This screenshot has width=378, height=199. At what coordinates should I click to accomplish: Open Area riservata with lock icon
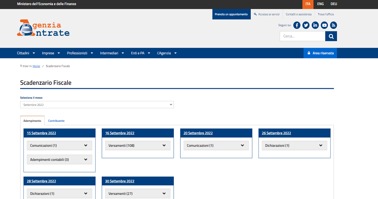(x=320, y=53)
